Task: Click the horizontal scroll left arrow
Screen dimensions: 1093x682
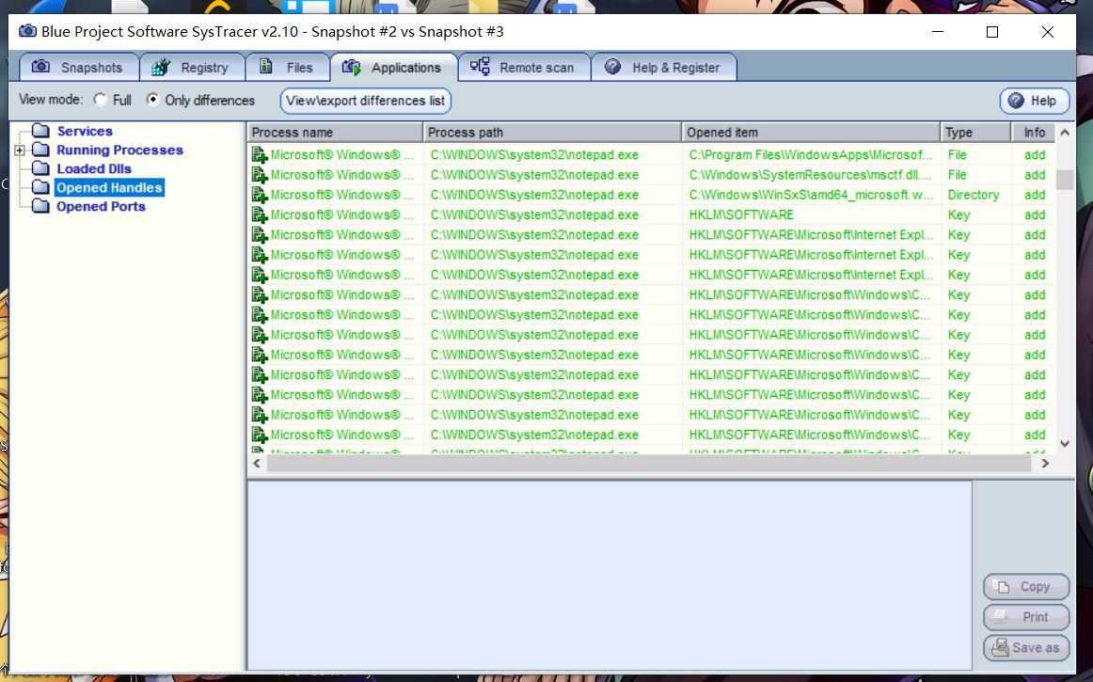Action: coord(257,463)
